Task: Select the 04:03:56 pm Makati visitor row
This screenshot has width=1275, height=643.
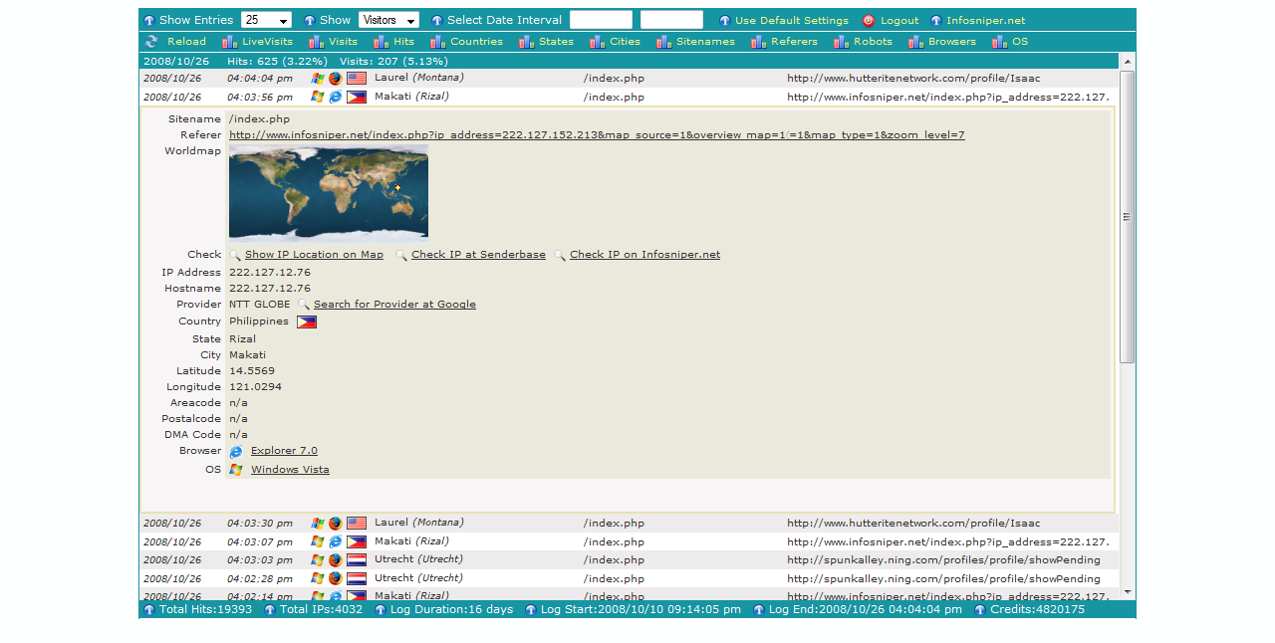Action: pos(629,97)
